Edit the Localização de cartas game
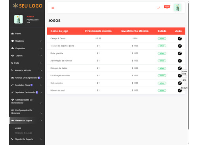This screenshot has height=145, width=198. [180, 75]
